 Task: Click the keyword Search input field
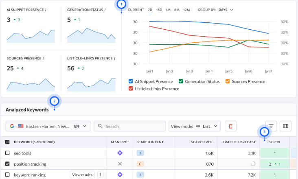pyautogui.click(x=130, y=127)
